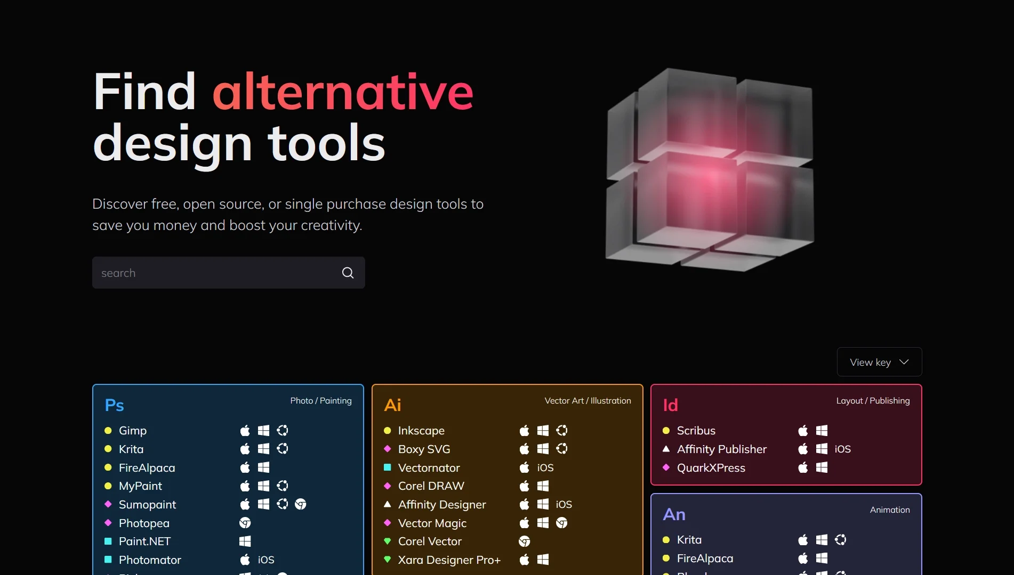Click the yellow dot next to Scribus

point(666,430)
